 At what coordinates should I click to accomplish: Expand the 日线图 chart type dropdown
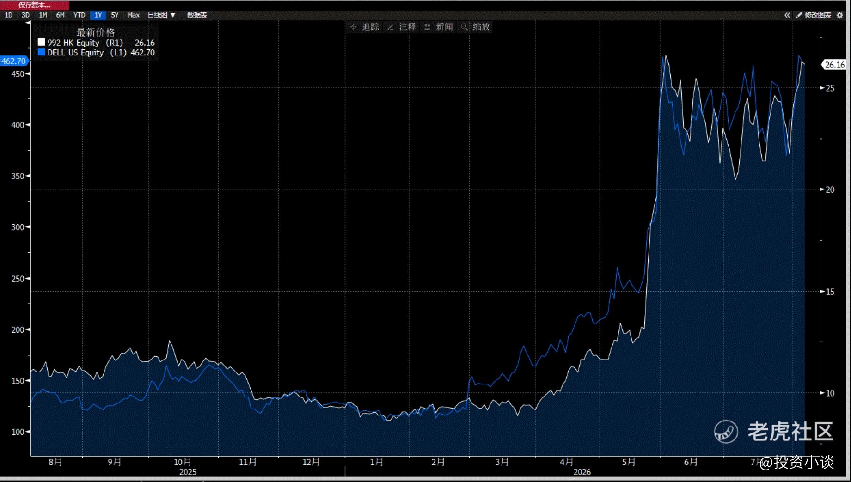(x=161, y=15)
